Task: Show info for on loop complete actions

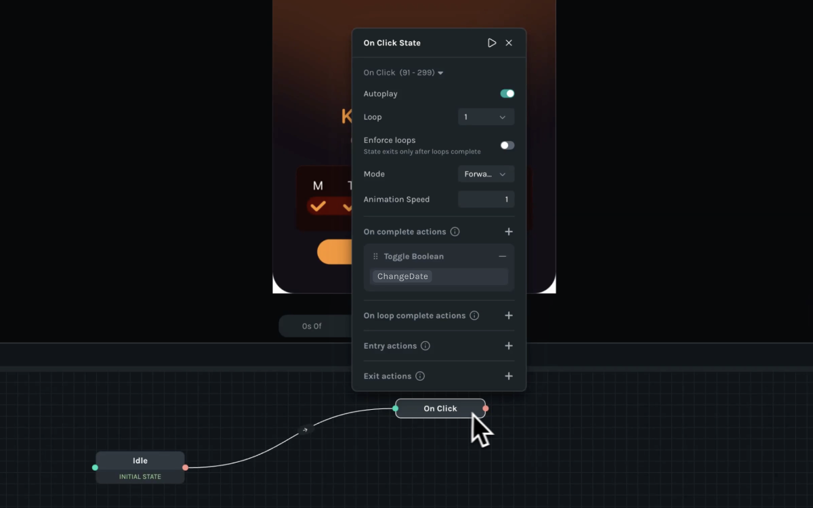Action: point(474,316)
